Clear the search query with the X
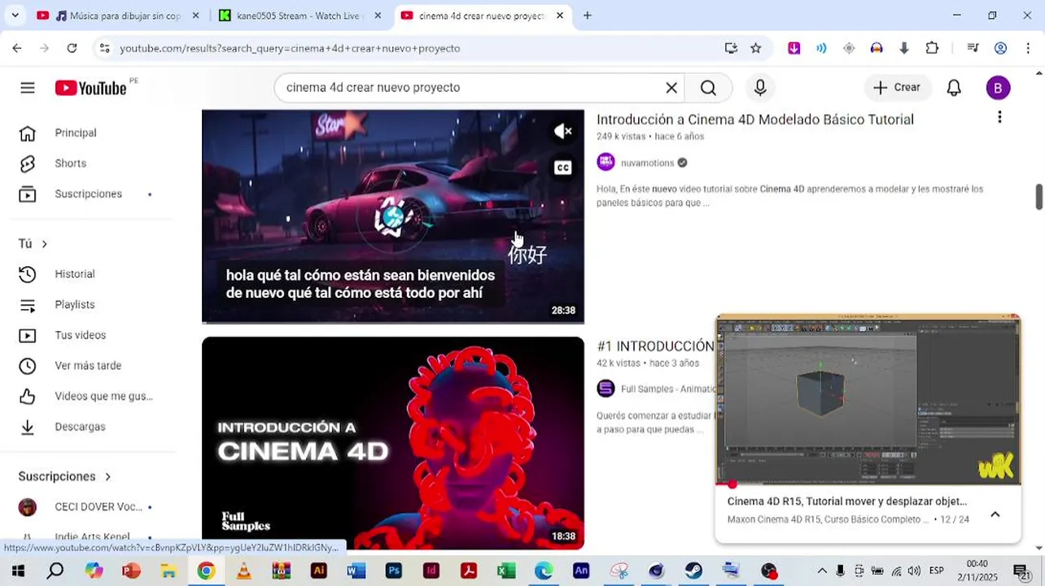1045x586 pixels. [x=671, y=88]
